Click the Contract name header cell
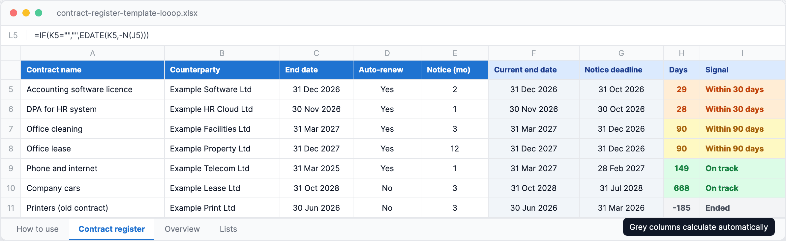 93,70
